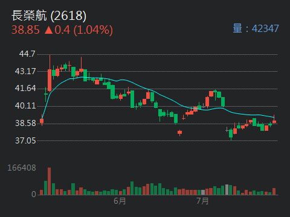Click the 40.11 price axis label
The image size is (290, 217).
(x=25, y=105)
